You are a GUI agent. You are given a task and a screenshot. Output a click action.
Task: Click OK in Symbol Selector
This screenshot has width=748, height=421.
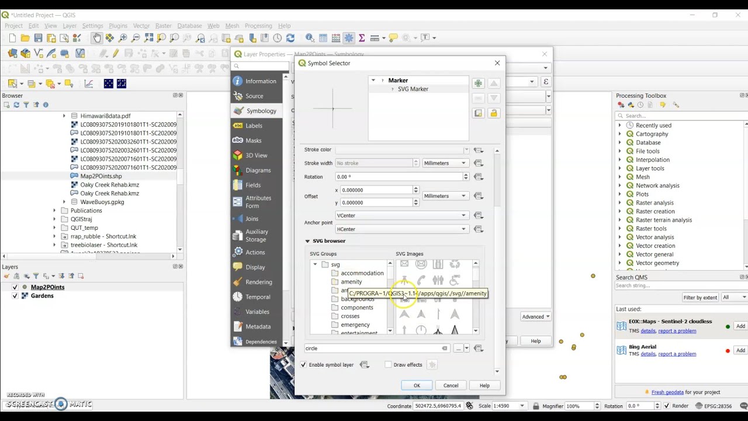coord(417,385)
